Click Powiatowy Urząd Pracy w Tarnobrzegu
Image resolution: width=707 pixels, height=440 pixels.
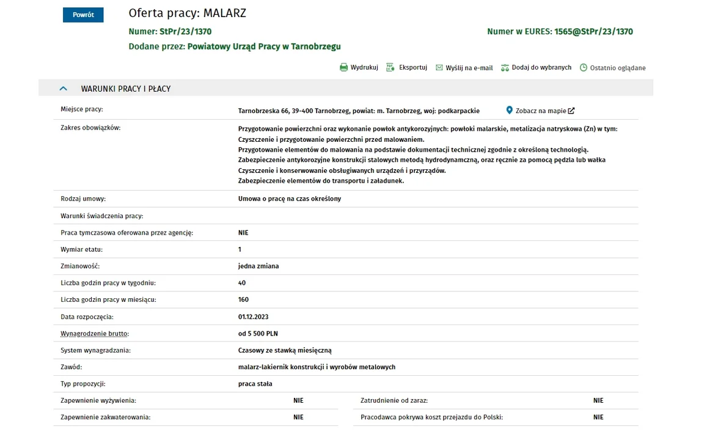point(264,46)
